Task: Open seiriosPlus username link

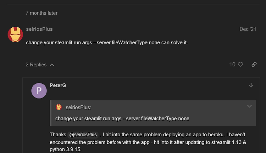Action: tap(39, 29)
